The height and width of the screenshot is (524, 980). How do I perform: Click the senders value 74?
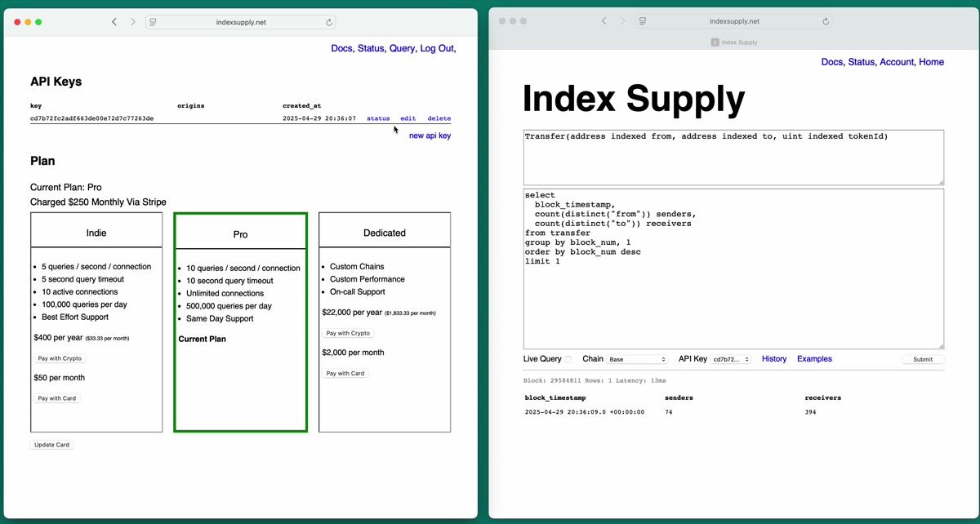click(669, 412)
